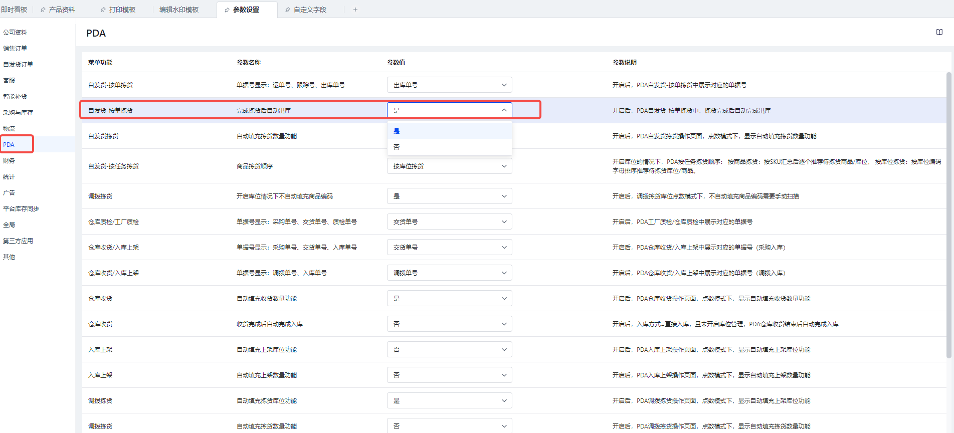Switch to the 编辑水印模板 tab

pyautogui.click(x=179, y=10)
